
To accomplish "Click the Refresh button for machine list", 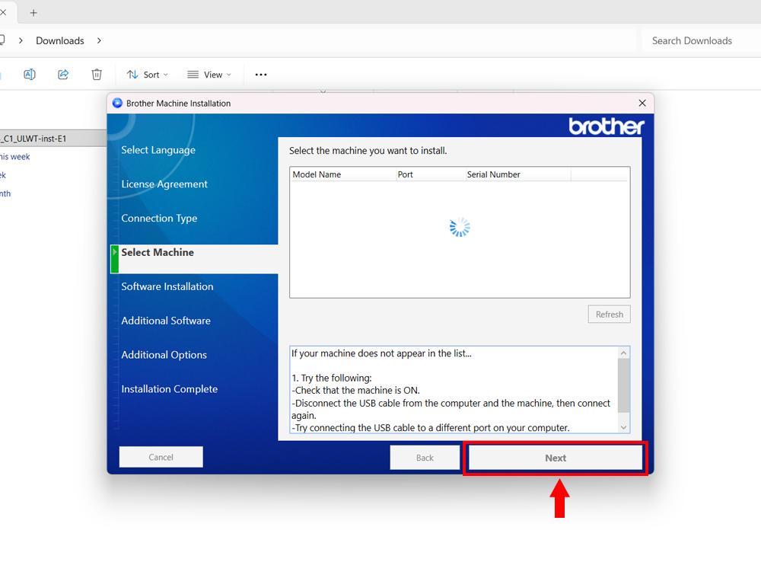I will 609,315.
